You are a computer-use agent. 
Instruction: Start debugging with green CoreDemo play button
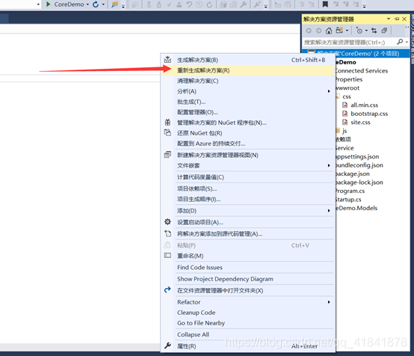tap(48, 4)
